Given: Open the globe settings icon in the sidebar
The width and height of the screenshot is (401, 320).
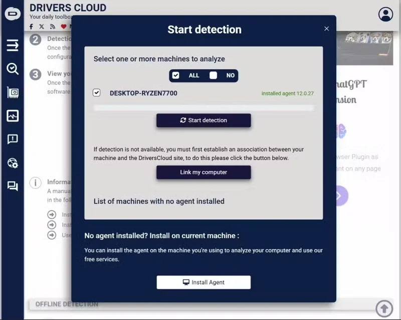Looking at the screenshot, I should tap(13, 163).
